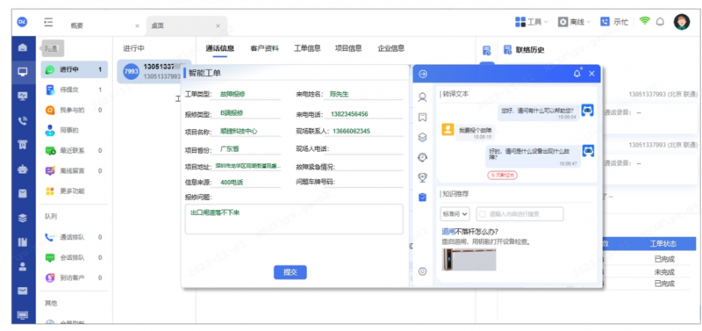Open 更多功能 in sidebar
Viewport: 702px width, 331px height.
point(75,191)
